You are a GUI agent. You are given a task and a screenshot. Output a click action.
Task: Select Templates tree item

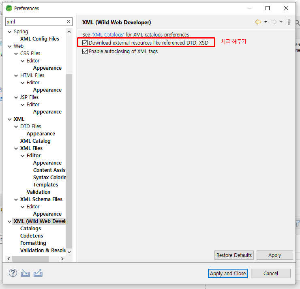pos(45,184)
